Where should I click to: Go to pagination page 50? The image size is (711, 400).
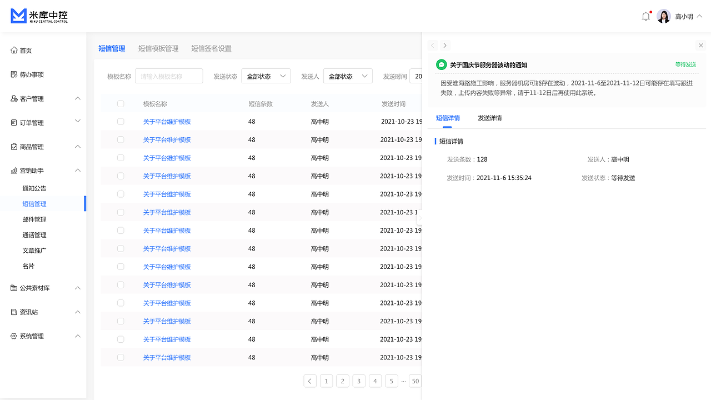(415, 381)
